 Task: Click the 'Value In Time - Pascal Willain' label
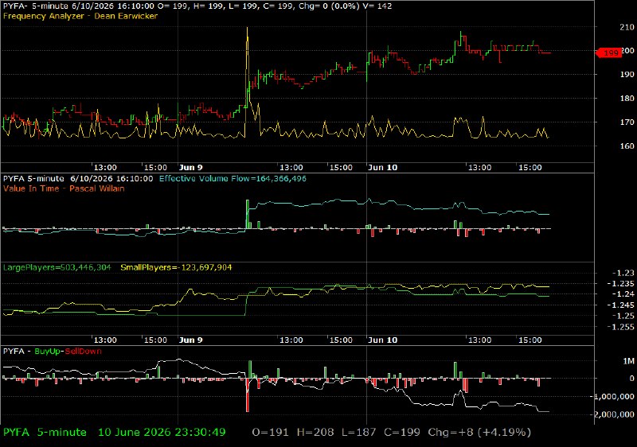coord(64,189)
